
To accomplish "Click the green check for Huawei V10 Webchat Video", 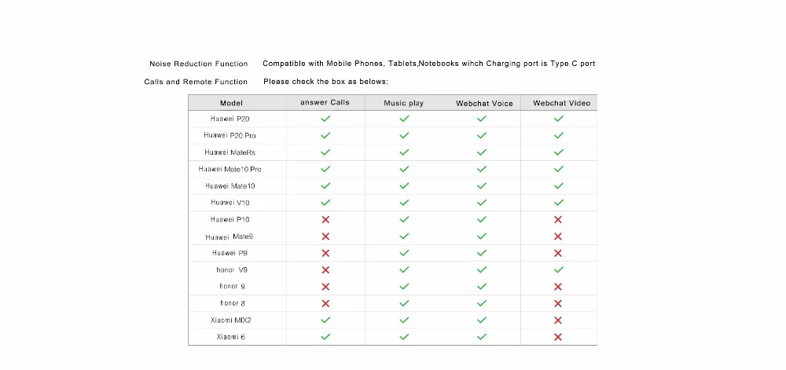I will pos(558,203).
